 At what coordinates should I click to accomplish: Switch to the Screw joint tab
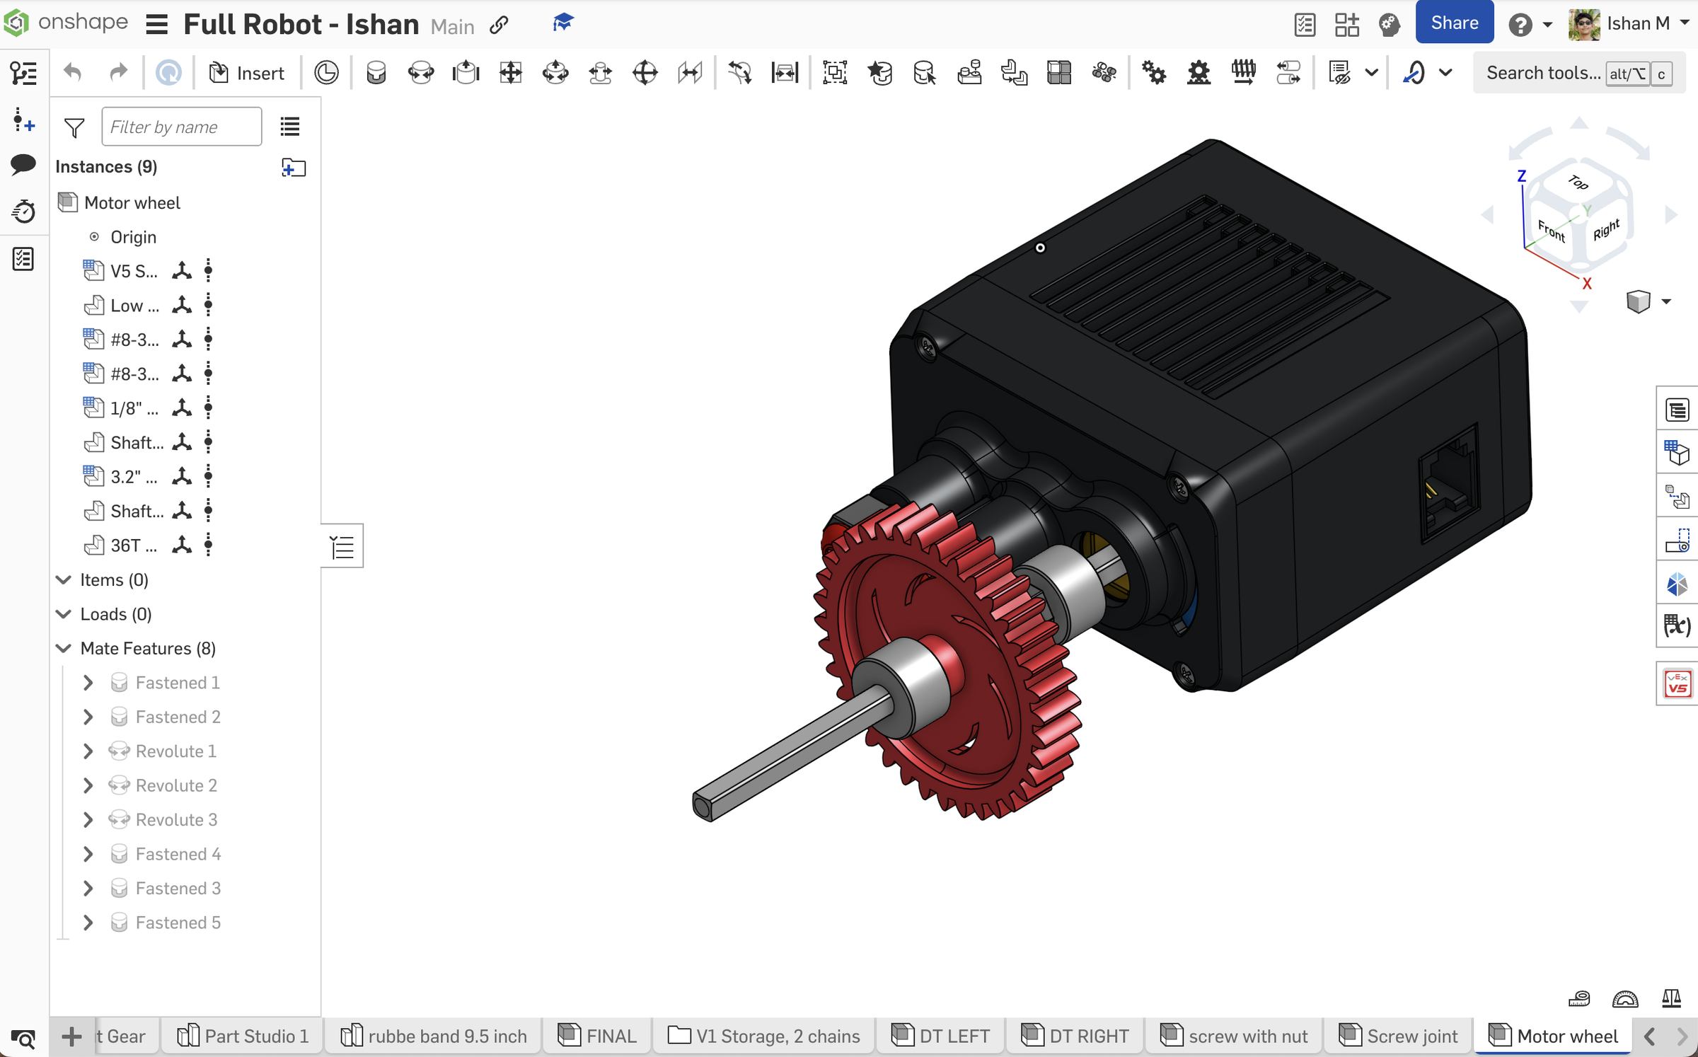pos(1398,1036)
